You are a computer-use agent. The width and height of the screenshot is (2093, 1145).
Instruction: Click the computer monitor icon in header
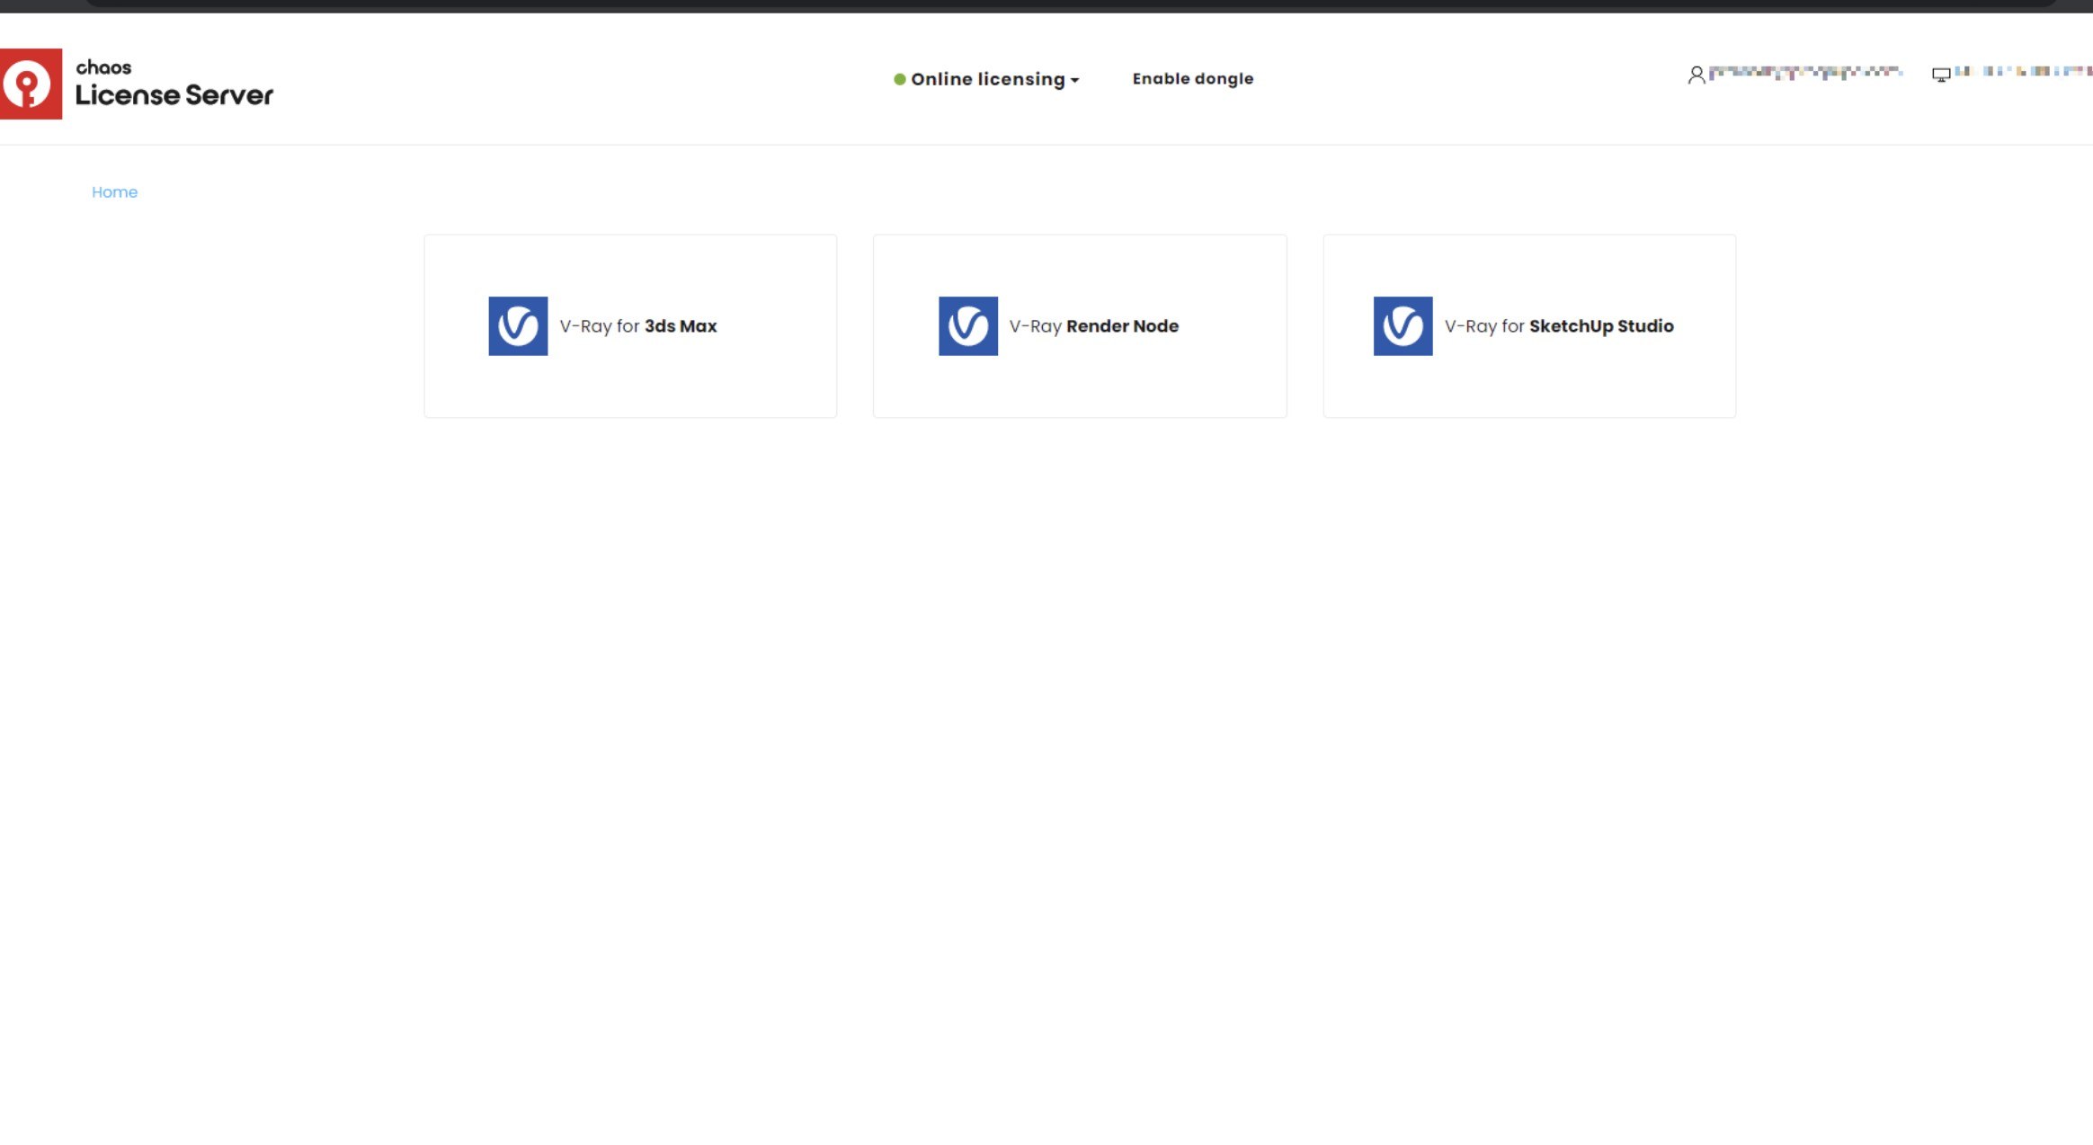1941,75
